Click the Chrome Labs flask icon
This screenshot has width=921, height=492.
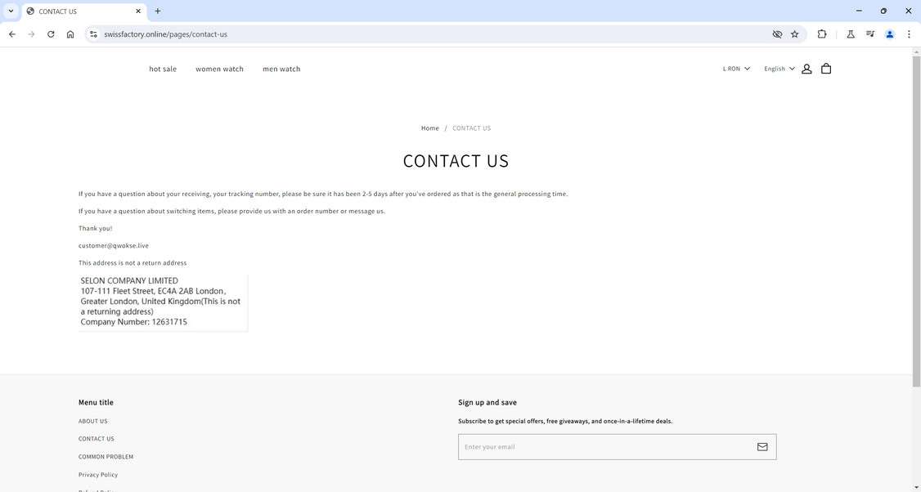[x=851, y=34]
